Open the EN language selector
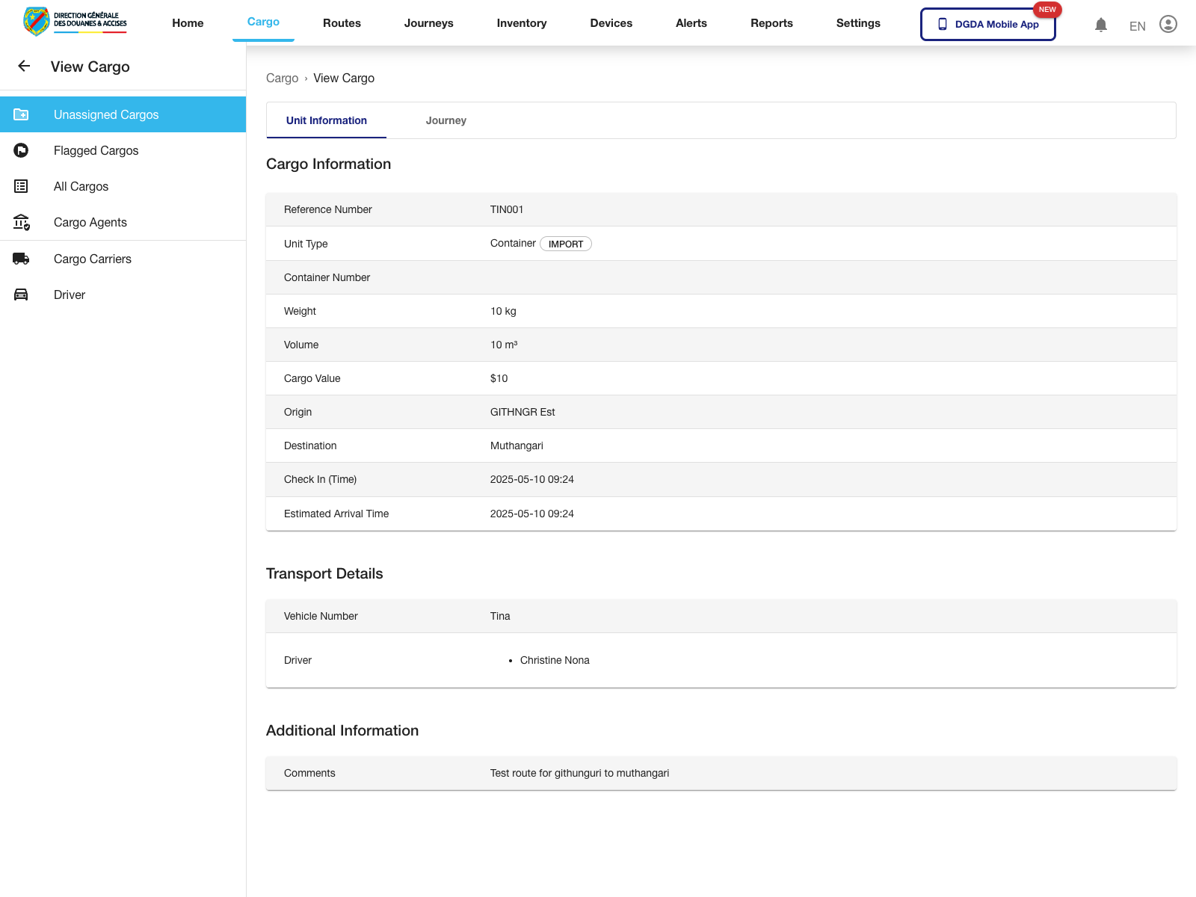Viewport: 1196px width, 897px height. tap(1137, 26)
